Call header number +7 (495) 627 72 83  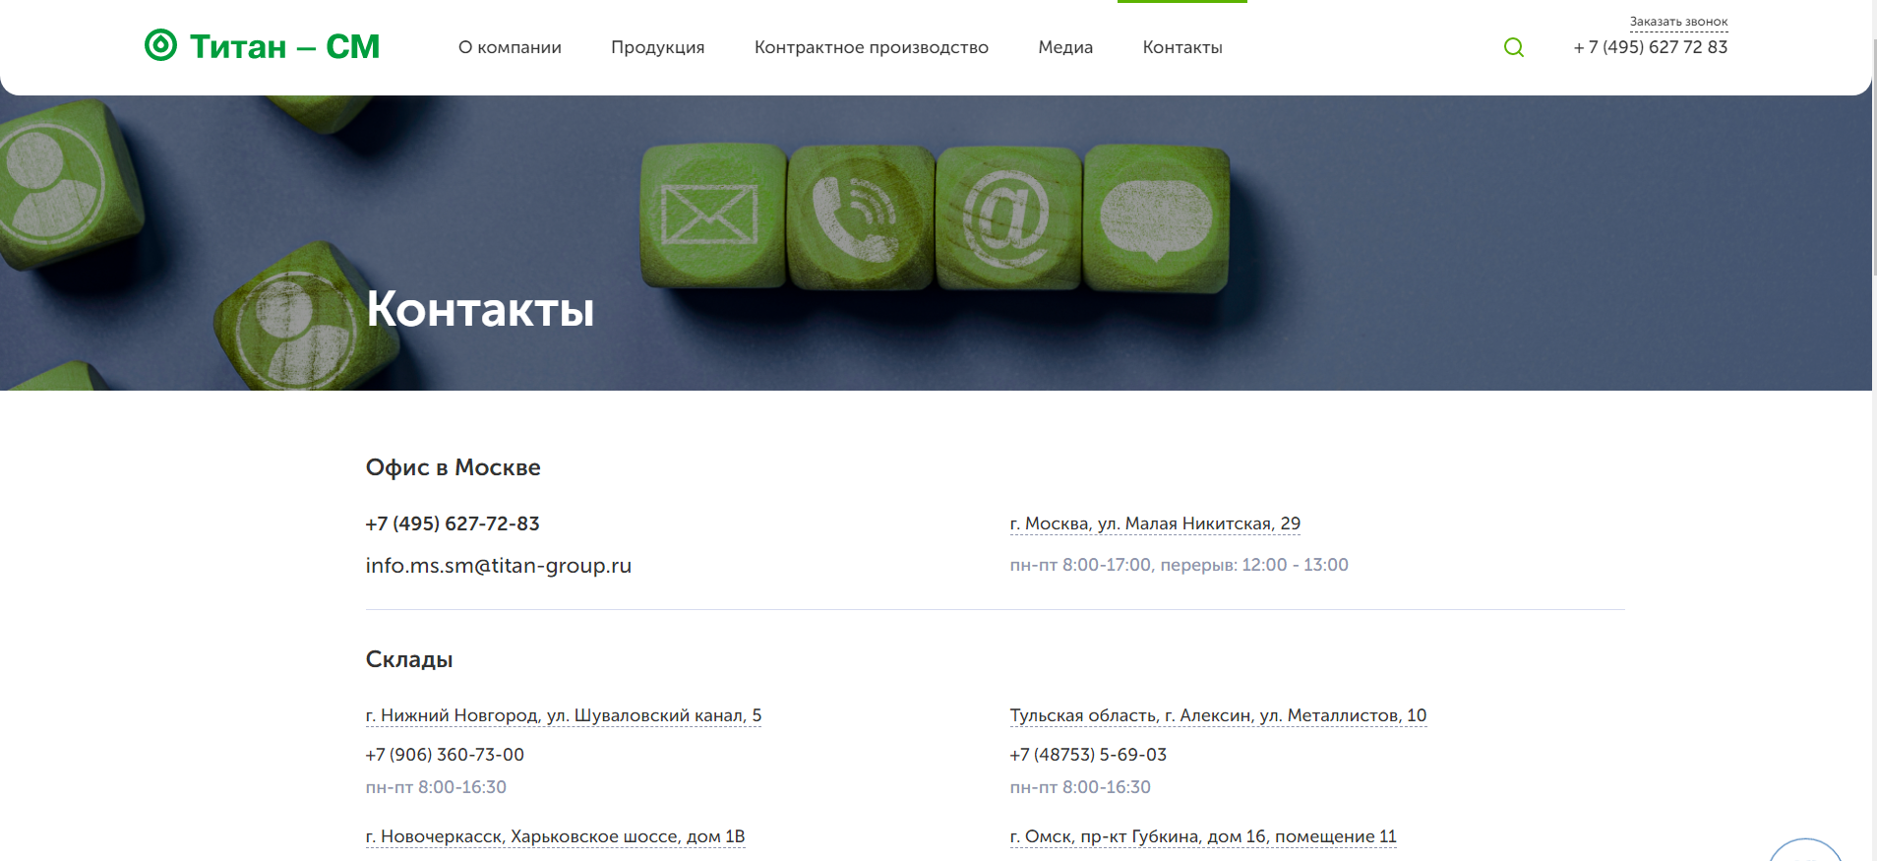tap(1650, 47)
